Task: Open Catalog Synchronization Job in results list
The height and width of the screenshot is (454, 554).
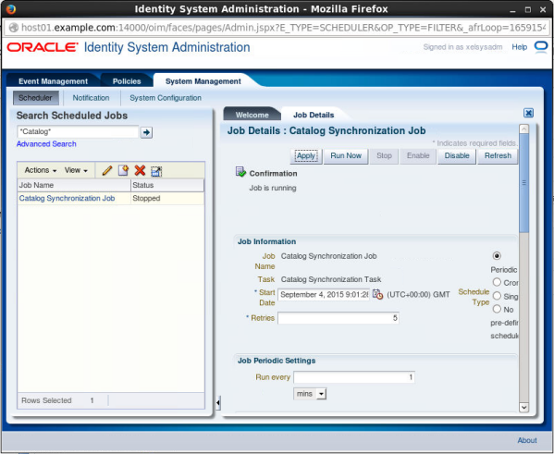Action: pyautogui.click(x=67, y=198)
